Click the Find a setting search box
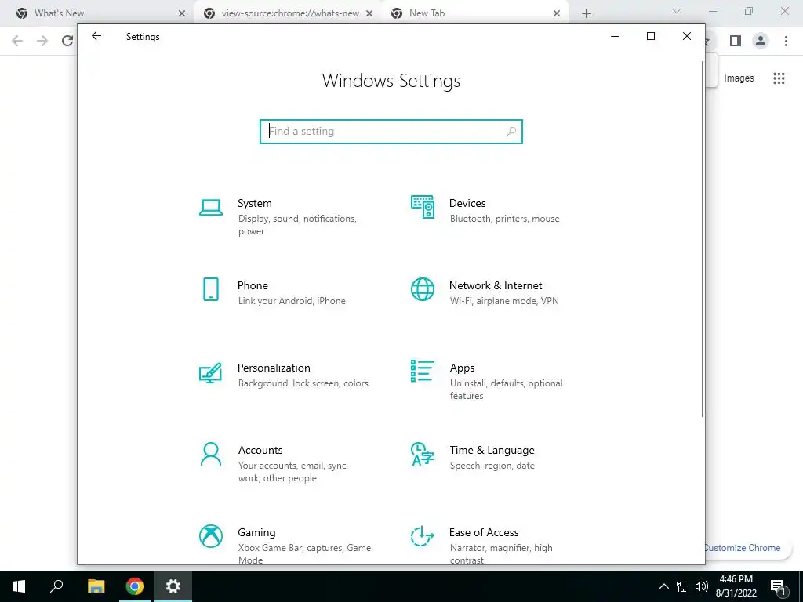This screenshot has width=803, height=602. point(391,132)
